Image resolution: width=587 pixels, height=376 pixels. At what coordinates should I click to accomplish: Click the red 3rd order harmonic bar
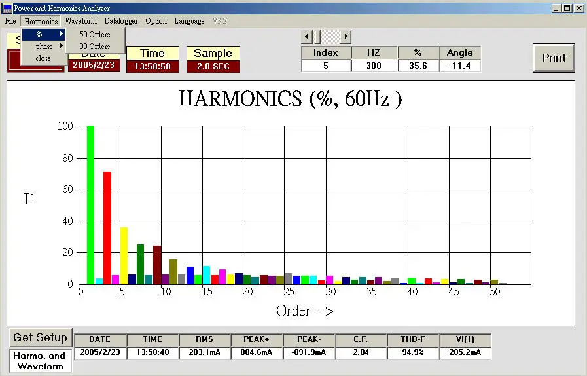click(x=107, y=228)
